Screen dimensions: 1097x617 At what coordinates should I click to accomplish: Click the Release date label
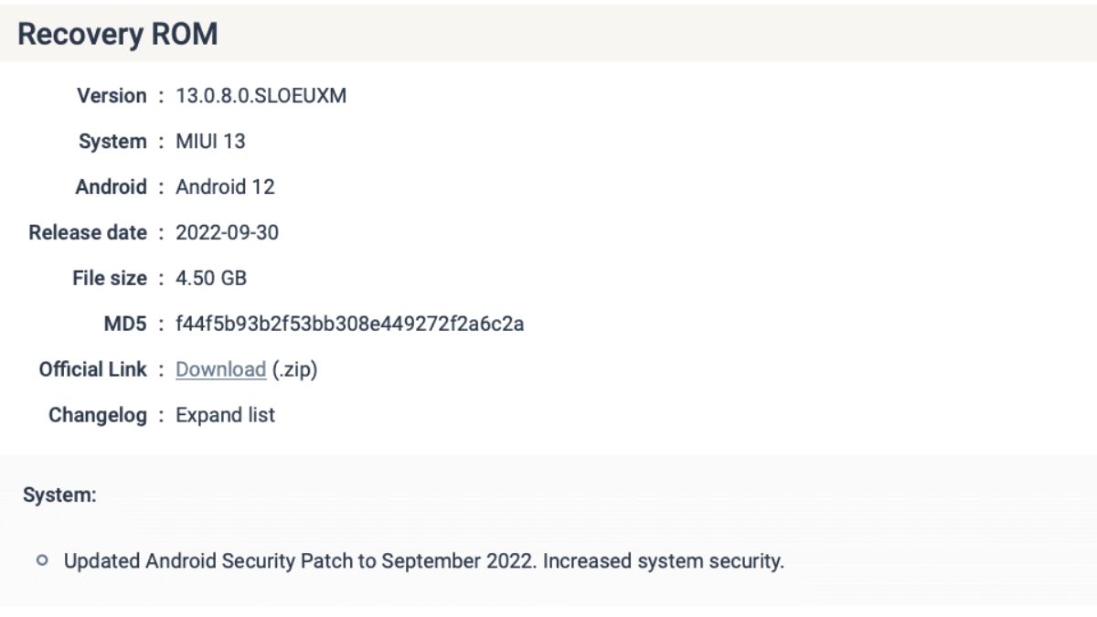[x=88, y=233]
